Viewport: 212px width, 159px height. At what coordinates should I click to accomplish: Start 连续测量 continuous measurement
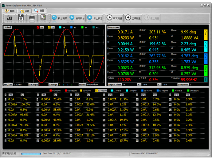point(133,18)
